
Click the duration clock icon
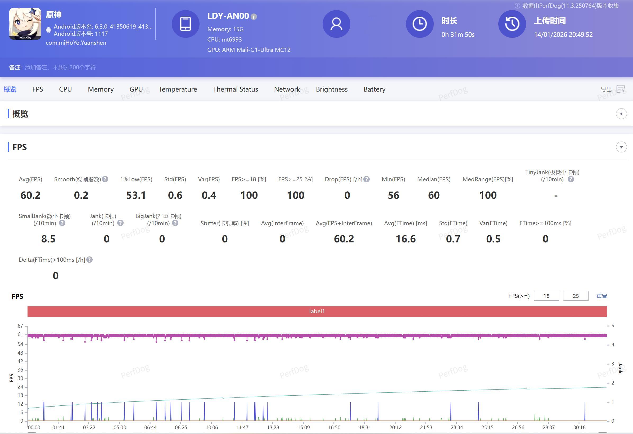[x=419, y=24]
